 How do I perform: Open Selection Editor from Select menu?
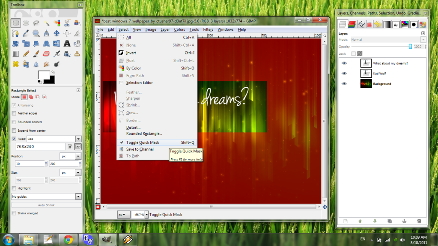pos(157,83)
